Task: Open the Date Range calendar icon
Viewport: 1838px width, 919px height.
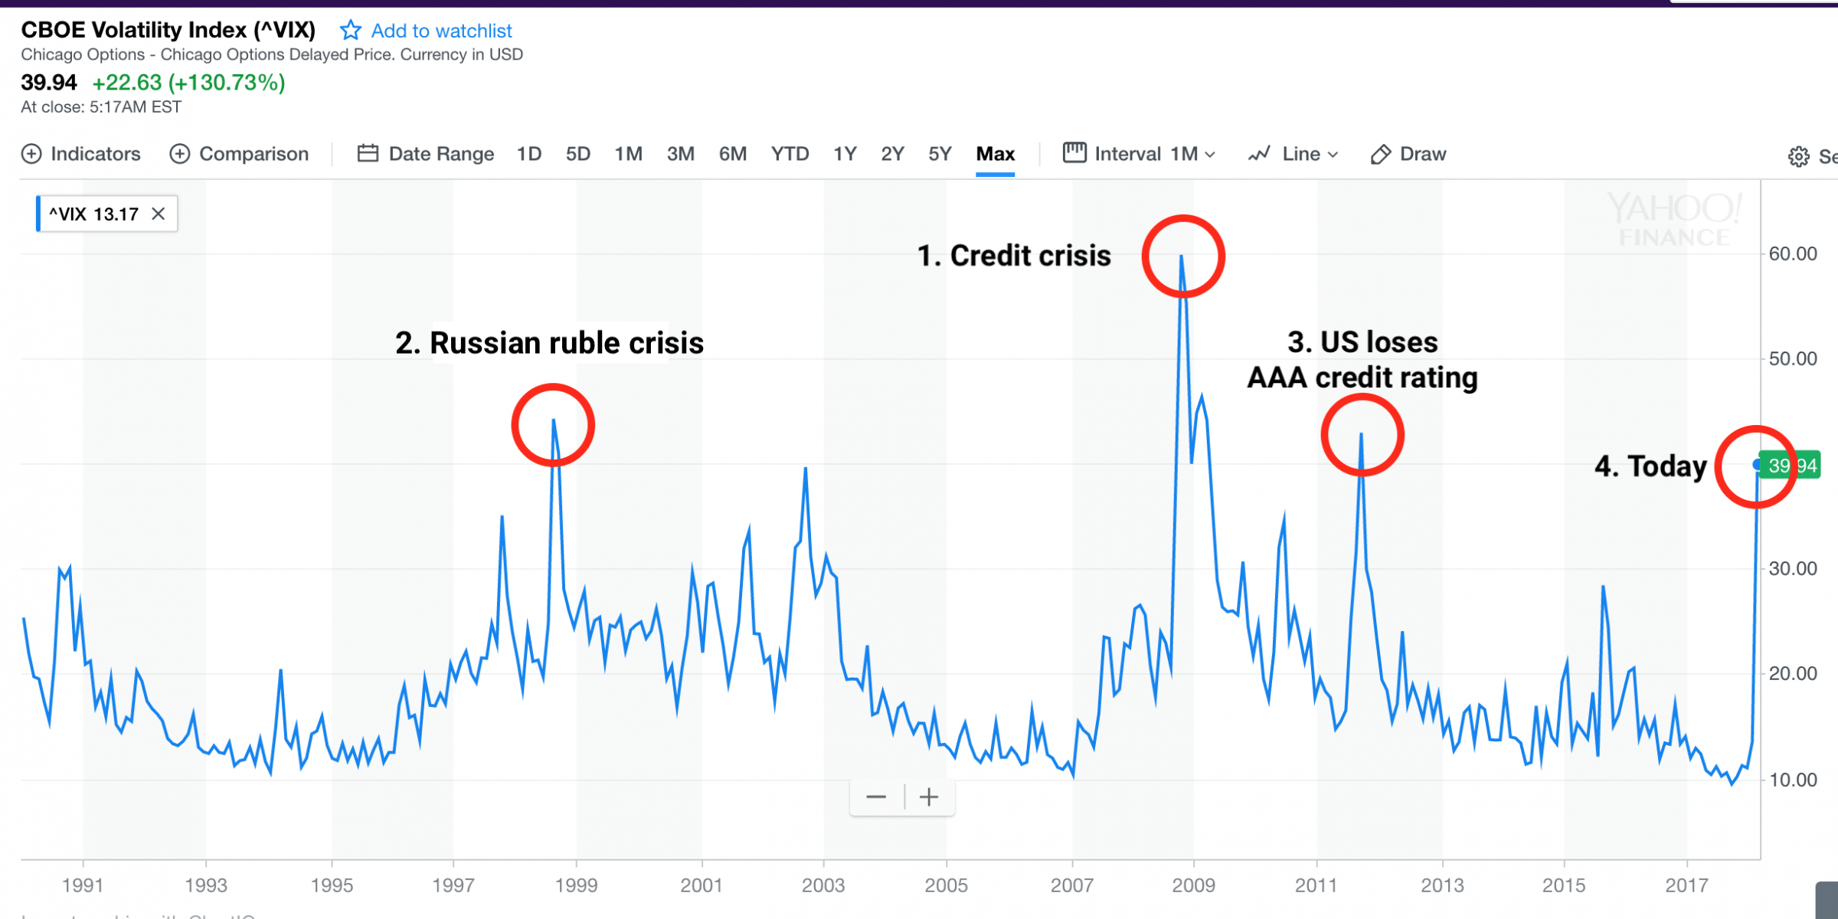Action: [368, 153]
